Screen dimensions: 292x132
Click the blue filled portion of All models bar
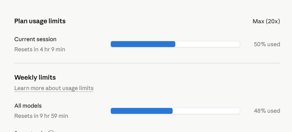pyautogui.click(x=142, y=111)
